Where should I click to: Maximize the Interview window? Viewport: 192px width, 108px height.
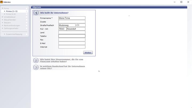point(181,2)
